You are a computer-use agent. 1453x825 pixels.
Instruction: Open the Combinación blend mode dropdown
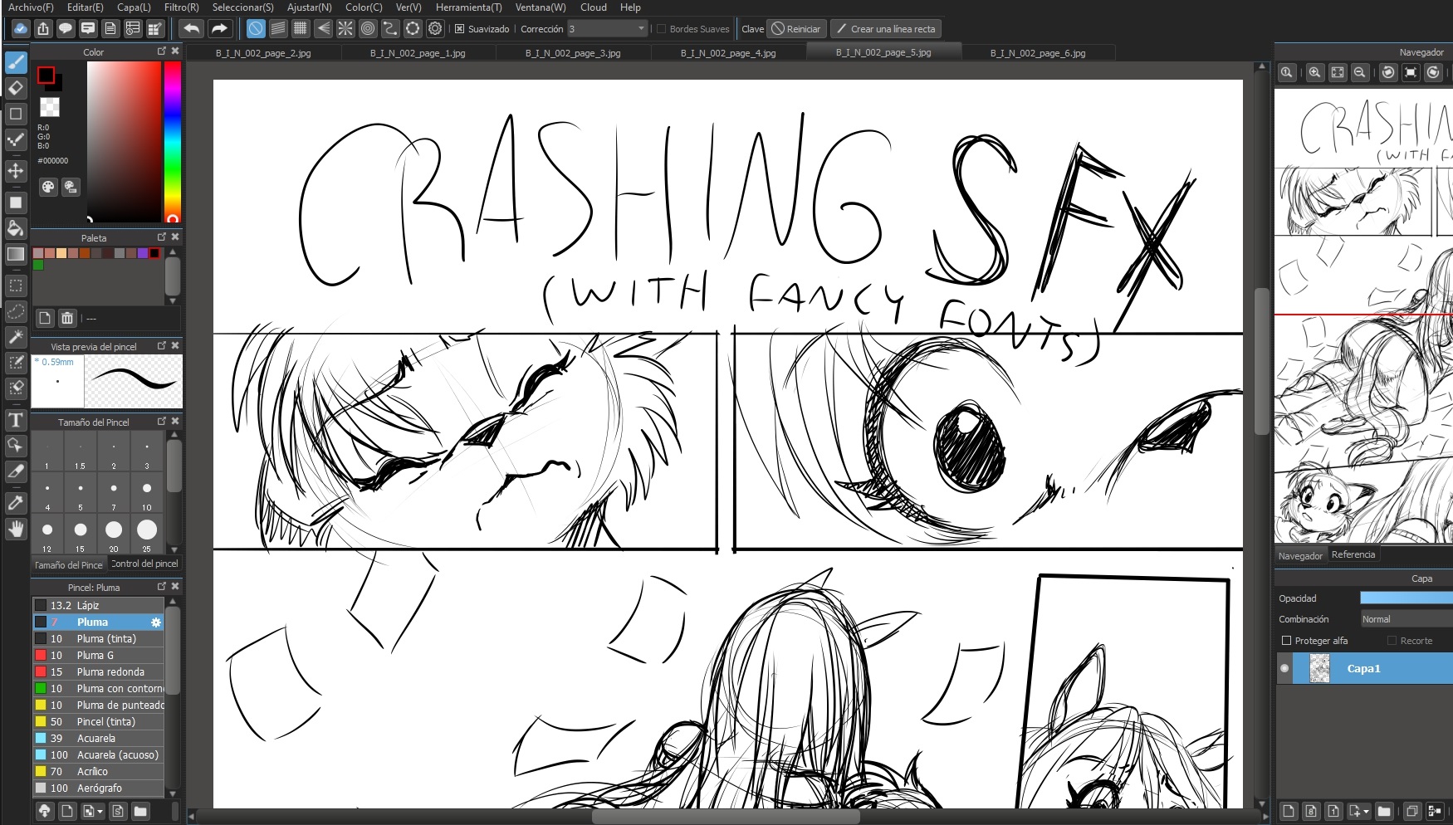tap(1406, 619)
